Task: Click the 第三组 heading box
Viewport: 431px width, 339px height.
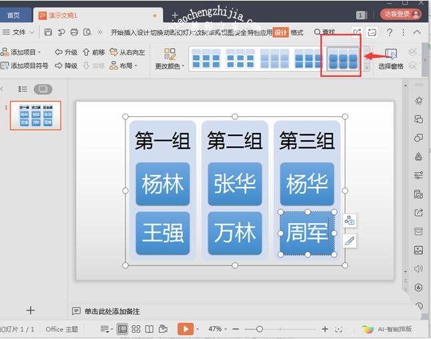Action: coord(307,141)
